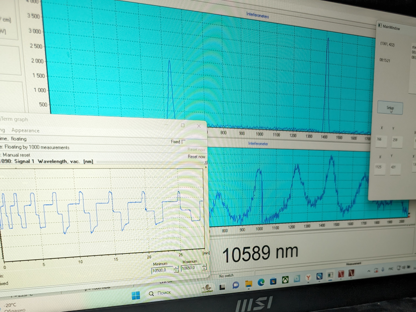Click the large 10589 nm wavelength readout

(260, 253)
